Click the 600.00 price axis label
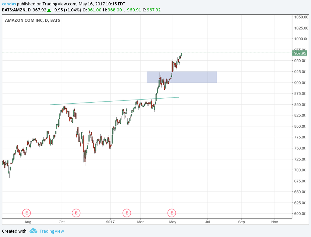 (x=300, y=214)
